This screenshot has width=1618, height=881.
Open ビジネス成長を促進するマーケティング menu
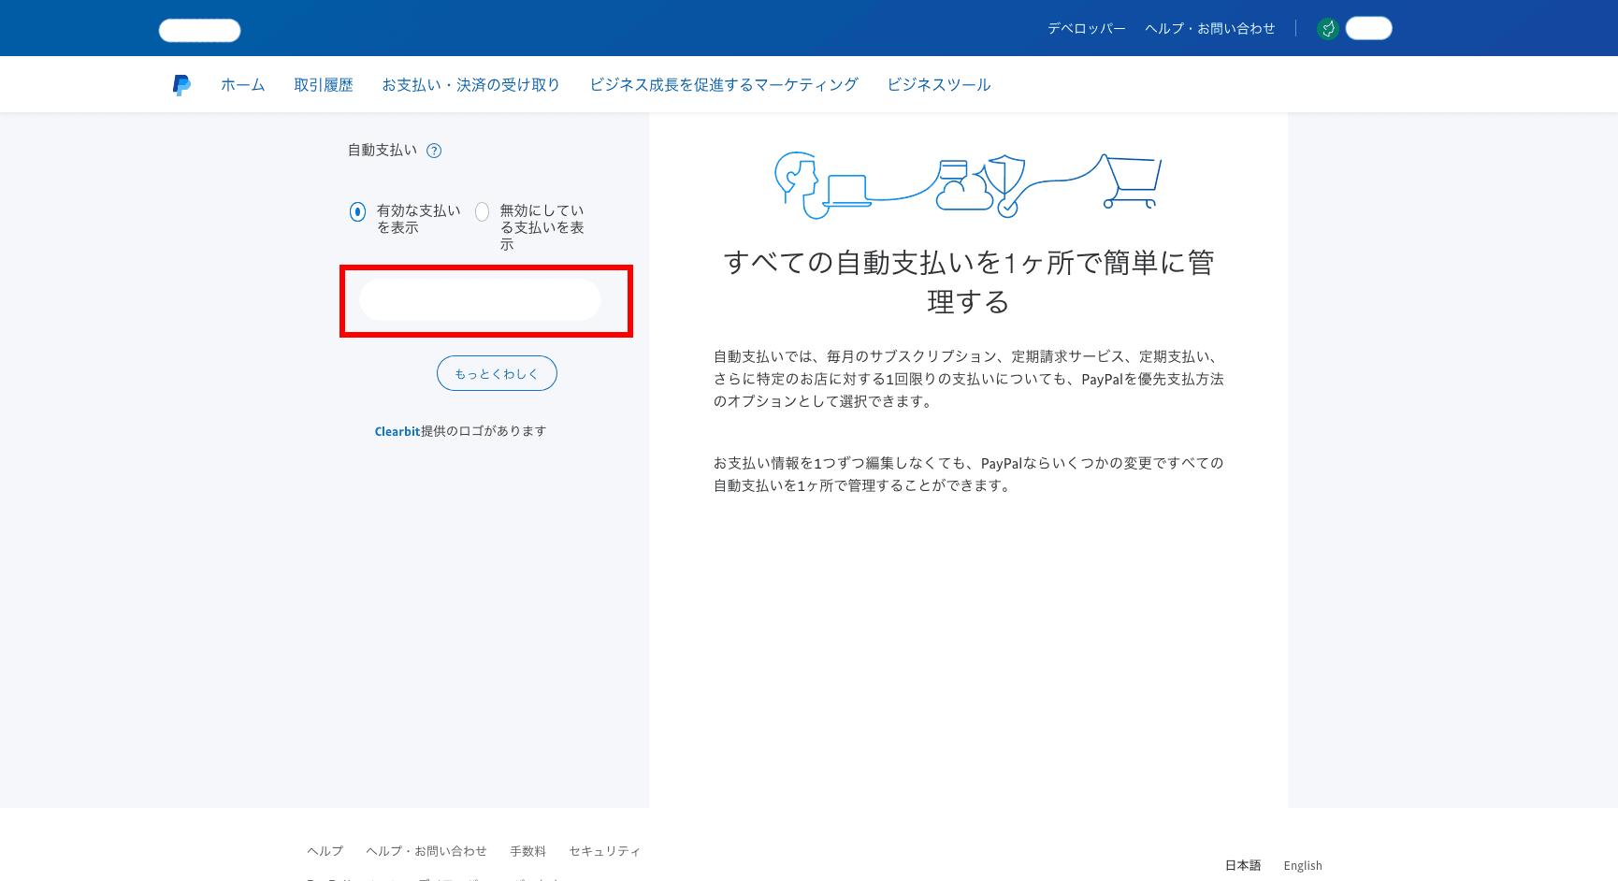click(724, 85)
